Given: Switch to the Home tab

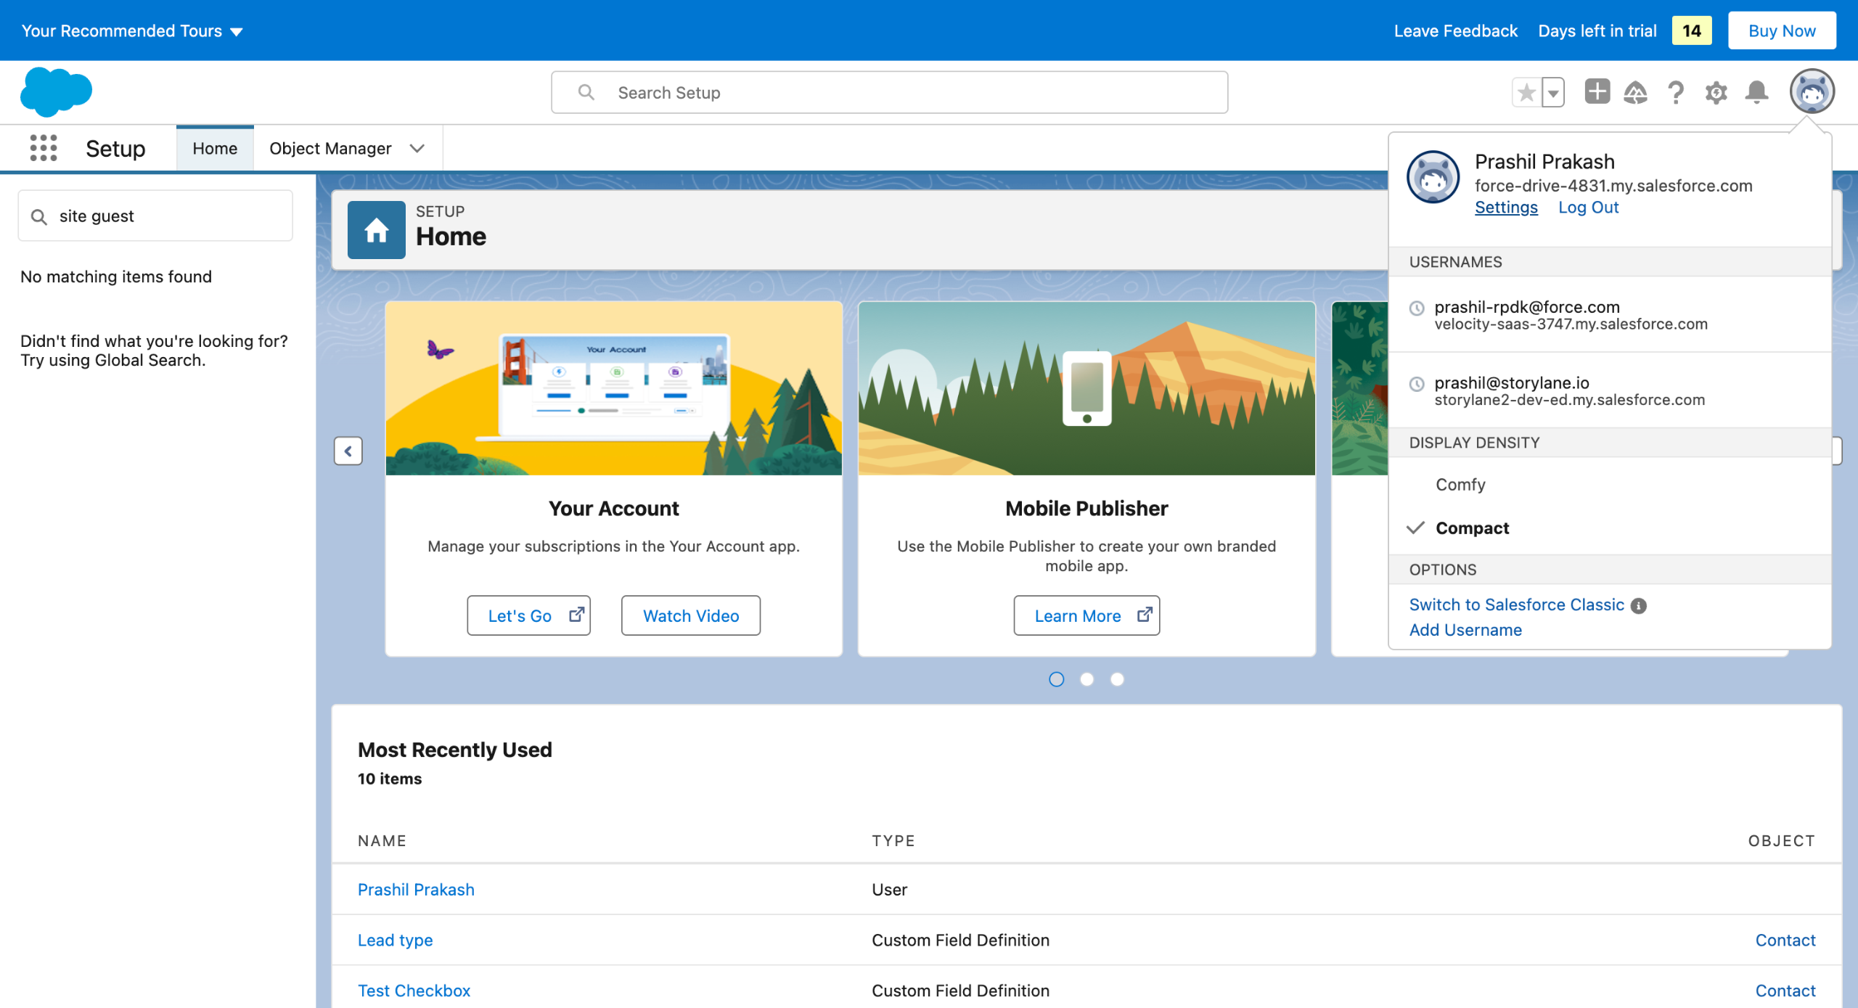Looking at the screenshot, I should pyautogui.click(x=215, y=148).
